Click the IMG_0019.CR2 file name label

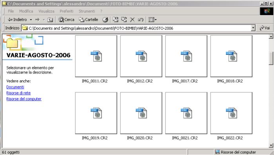tap(95, 138)
